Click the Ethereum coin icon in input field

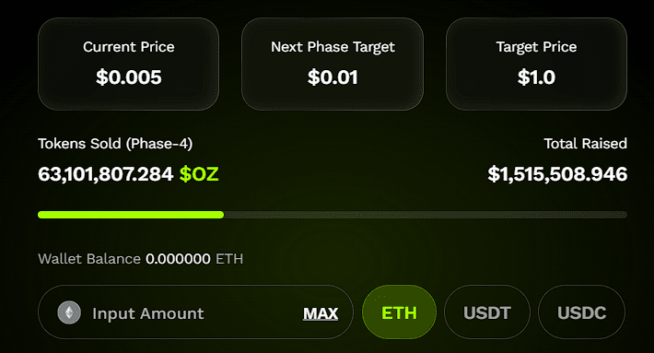tap(69, 312)
